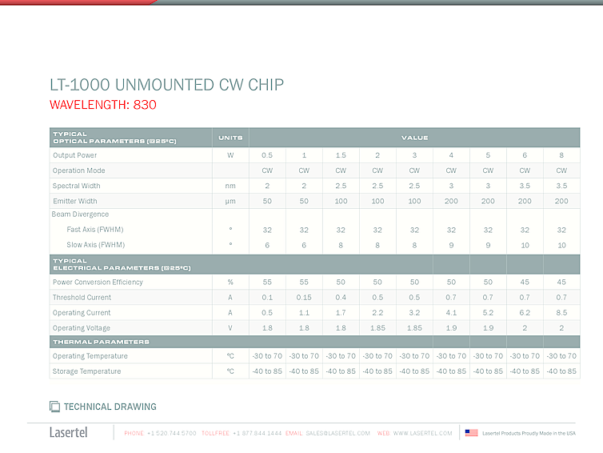Click the Proudly Made in the USA text
Screen dimensions: 603x453
[529, 433]
